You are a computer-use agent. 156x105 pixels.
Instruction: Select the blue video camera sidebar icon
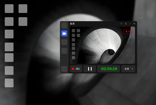tap(64, 34)
